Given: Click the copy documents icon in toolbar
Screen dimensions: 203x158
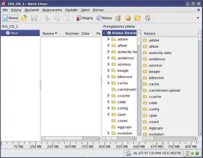Looking at the screenshot, I should (x=57, y=18).
